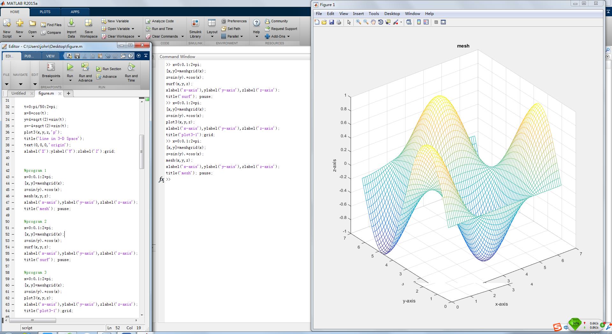
Task: Click Analyze Code in CODE section
Action: click(x=160, y=21)
